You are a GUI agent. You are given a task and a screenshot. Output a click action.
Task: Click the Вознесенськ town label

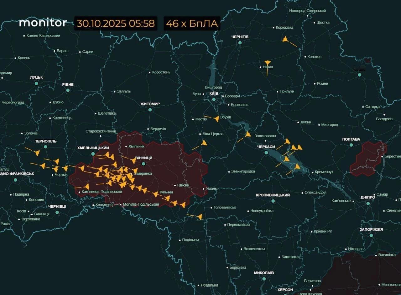tap(255, 249)
